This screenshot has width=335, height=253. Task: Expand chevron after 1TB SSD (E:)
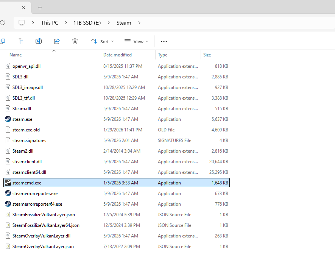click(x=109, y=23)
